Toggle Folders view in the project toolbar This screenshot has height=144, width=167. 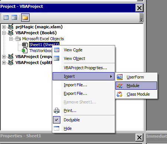click(25, 17)
